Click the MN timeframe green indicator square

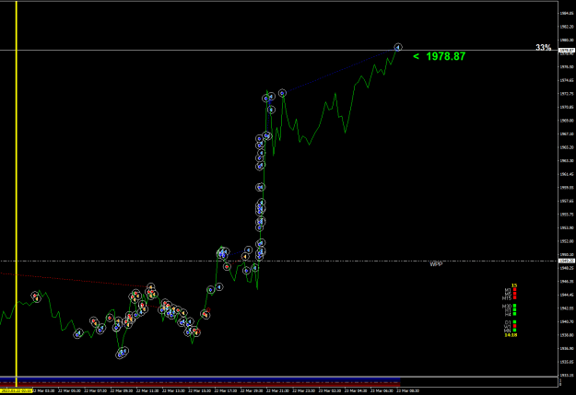(514, 330)
